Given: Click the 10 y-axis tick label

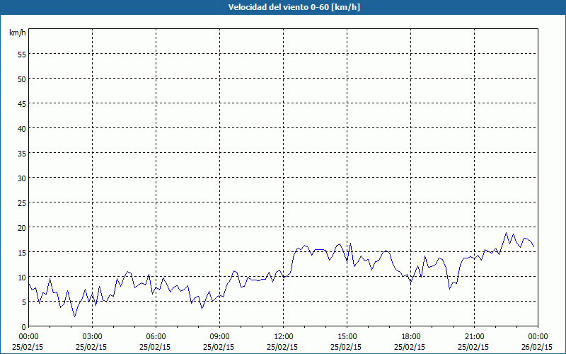Looking at the screenshot, I should point(21,277).
